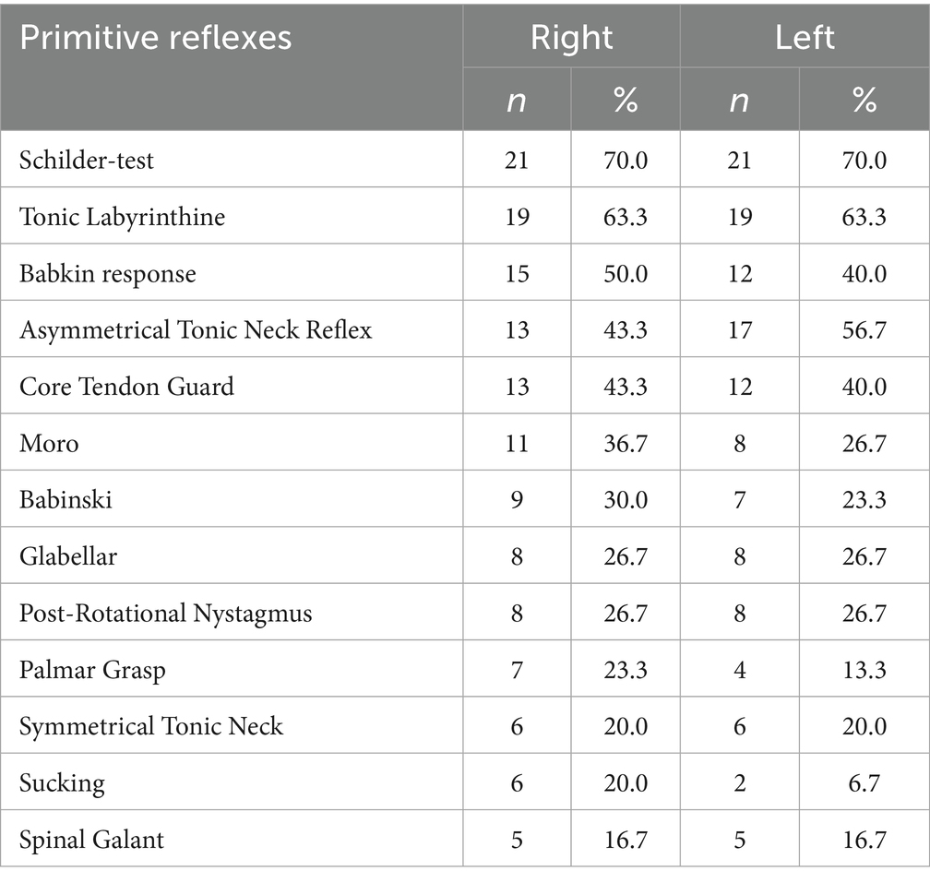The image size is (930, 883).
Task: Select the 13.3 percentage cell
Action: click(x=864, y=670)
